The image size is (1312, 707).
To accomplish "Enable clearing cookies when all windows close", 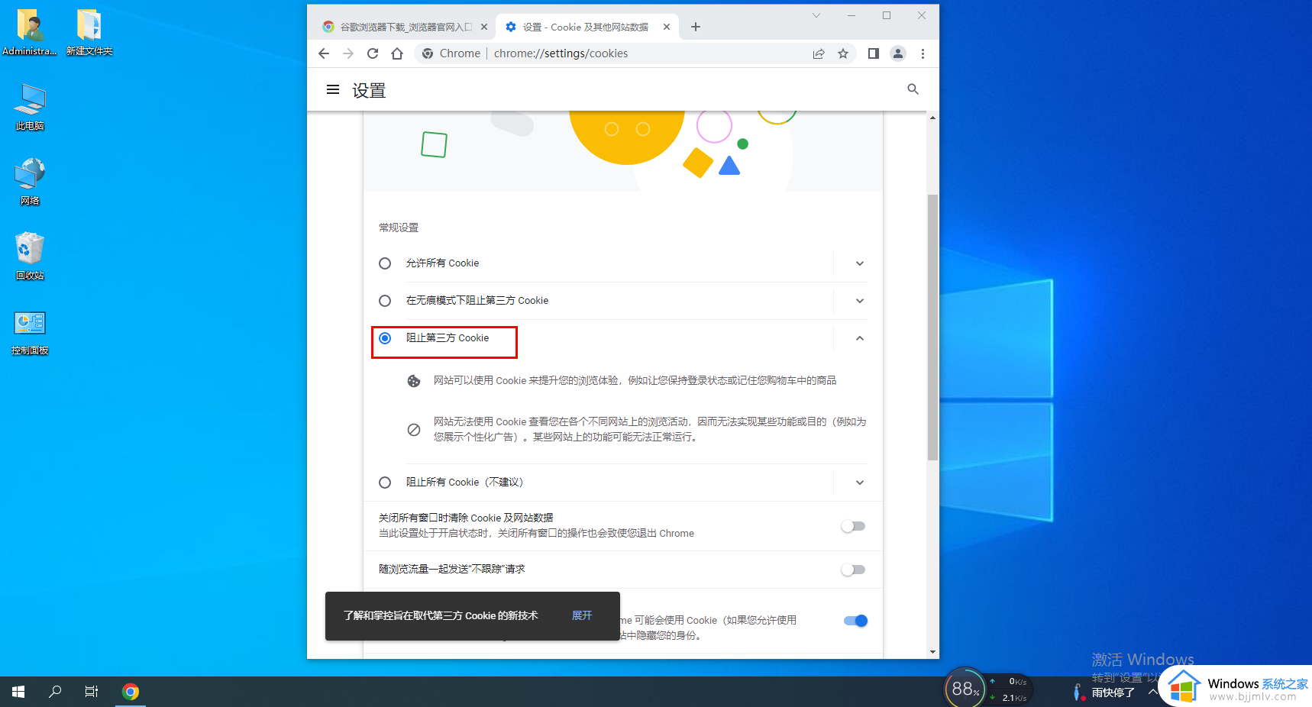I will click(x=853, y=526).
